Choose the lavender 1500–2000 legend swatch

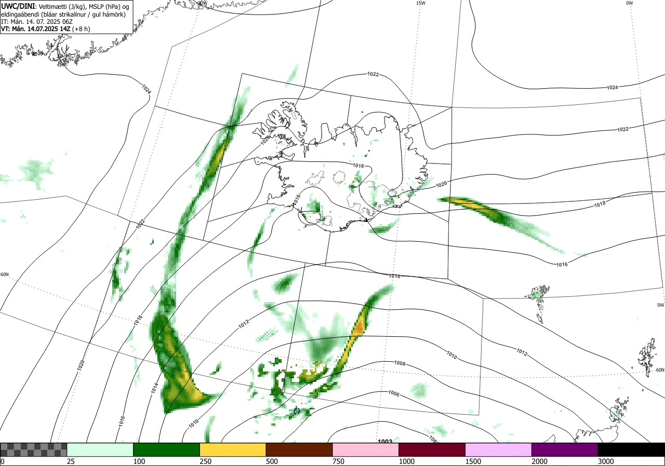click(x=499, y=449)
